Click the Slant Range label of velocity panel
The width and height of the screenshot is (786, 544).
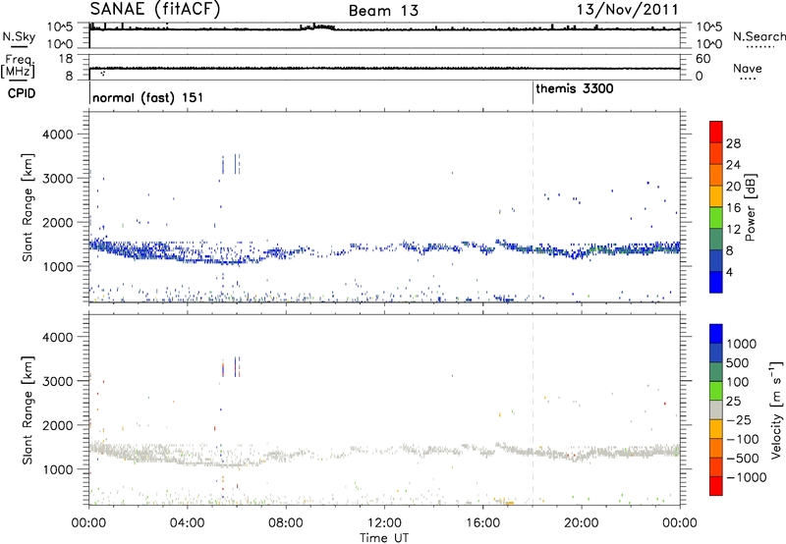click(x=28, y=410)
